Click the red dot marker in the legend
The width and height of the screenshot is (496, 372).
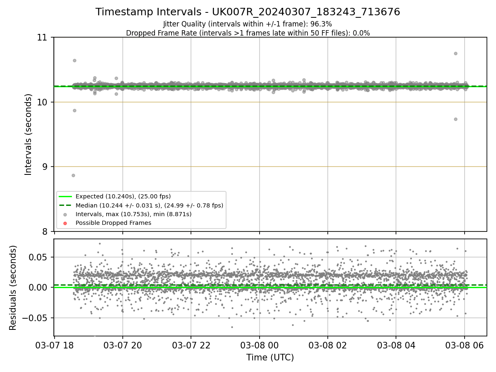click(65, 223)
